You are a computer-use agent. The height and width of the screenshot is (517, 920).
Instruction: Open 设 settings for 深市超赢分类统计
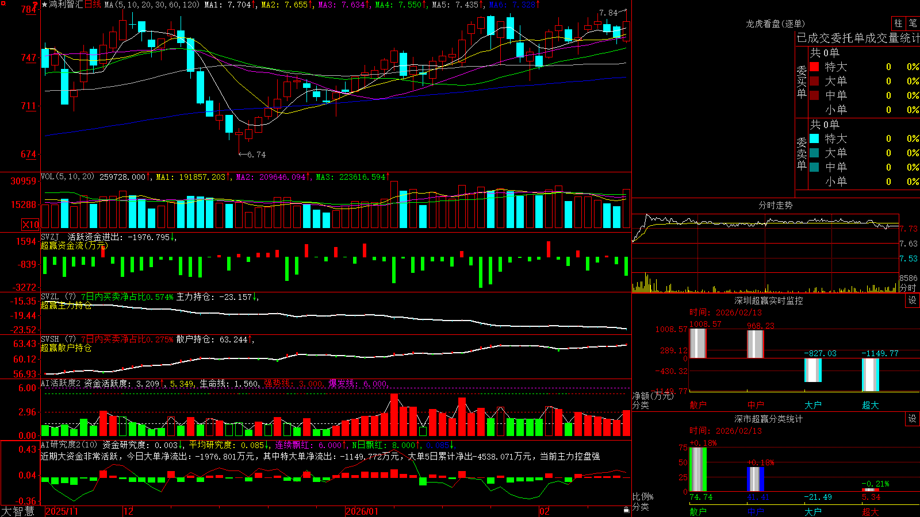913,419
